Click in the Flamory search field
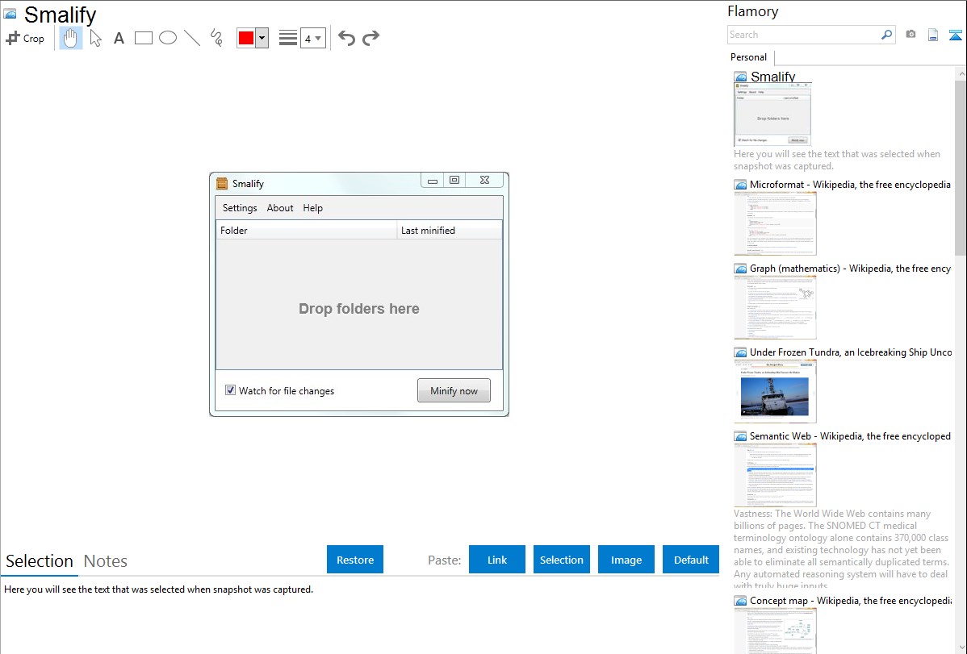Viewport: 967px width, 654px height. pyautogui.click(x=803, y=35)
